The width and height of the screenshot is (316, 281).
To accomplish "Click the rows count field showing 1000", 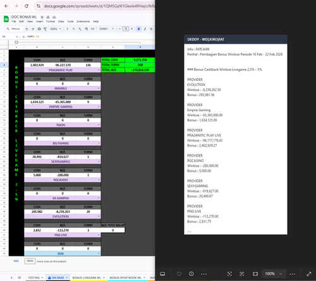I will click(x=30, y=261).
